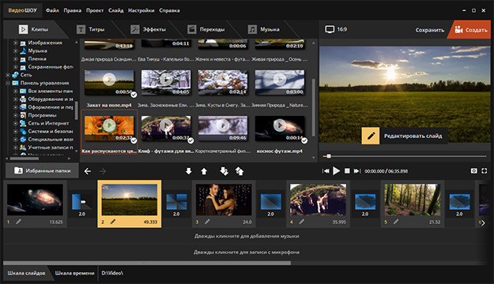Open the Слайд menu
This screenshot has width=494, height=284.
(x=116, y=10)
